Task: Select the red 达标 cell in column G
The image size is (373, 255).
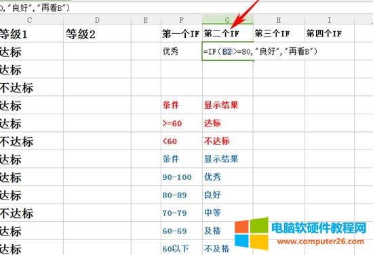Action: pos(227,123)
